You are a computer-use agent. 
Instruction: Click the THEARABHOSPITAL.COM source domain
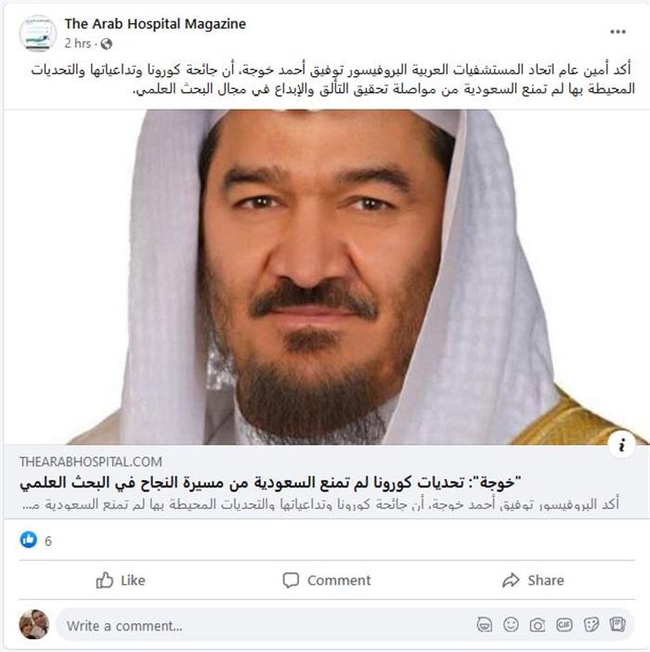[x=91, y=462]
